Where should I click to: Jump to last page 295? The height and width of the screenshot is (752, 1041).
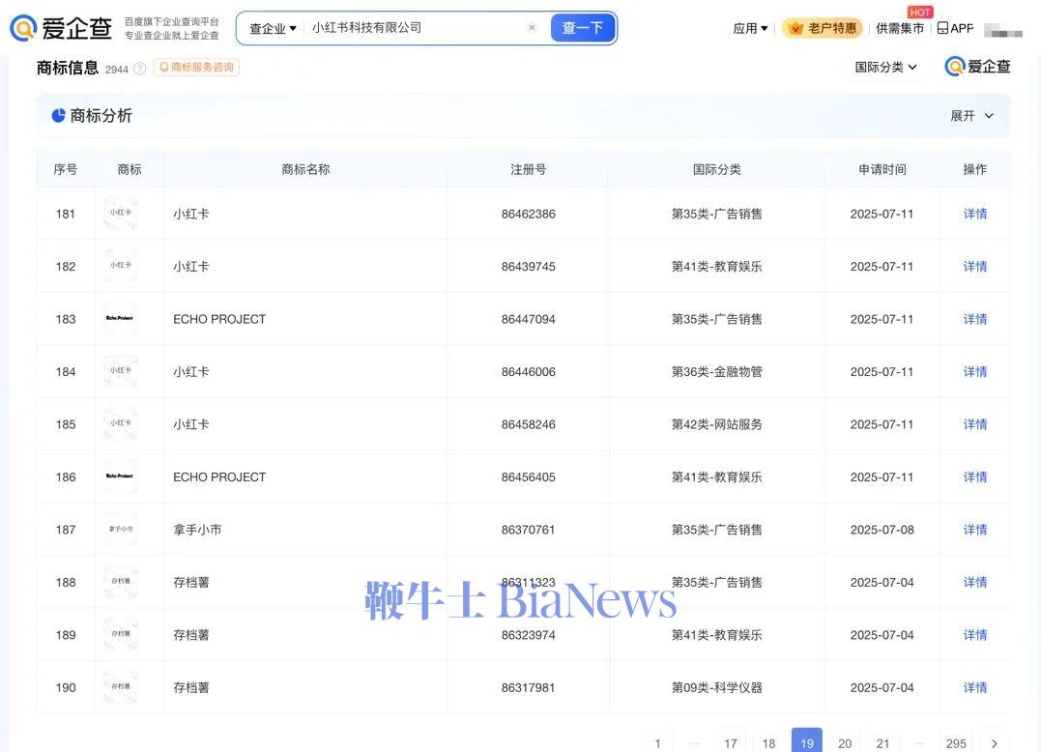[x=956, y=742]
